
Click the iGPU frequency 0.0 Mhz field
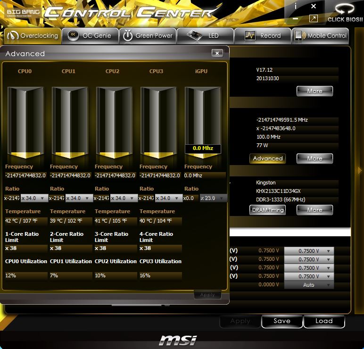pyautogui.click(x=205, y=175)
